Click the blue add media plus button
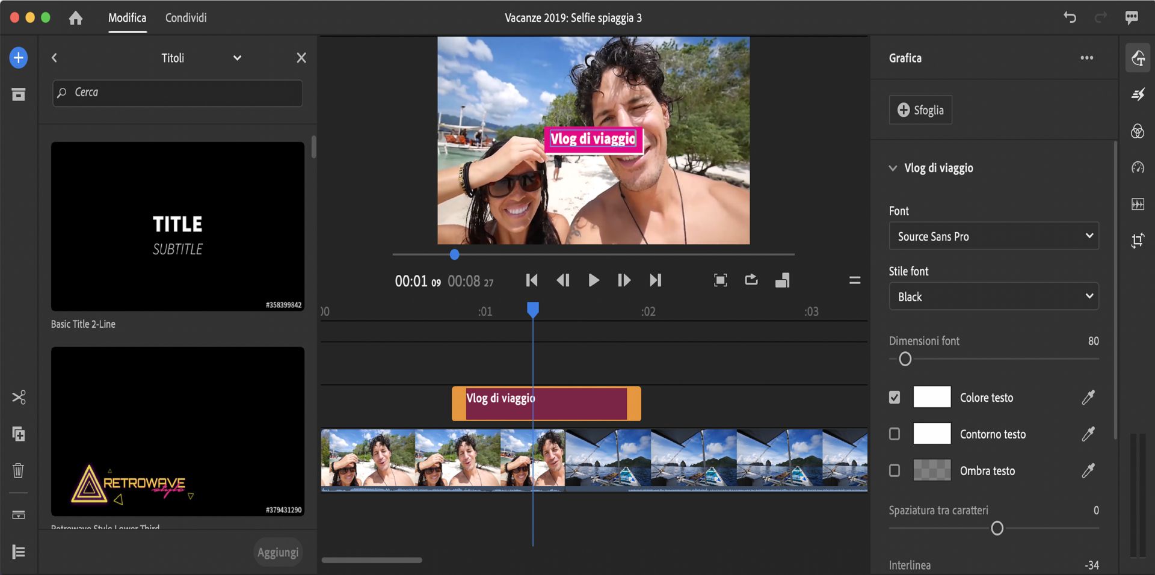Image resolution: width=1155 pixels, height=575 pixels. click(x=19, y=58)
